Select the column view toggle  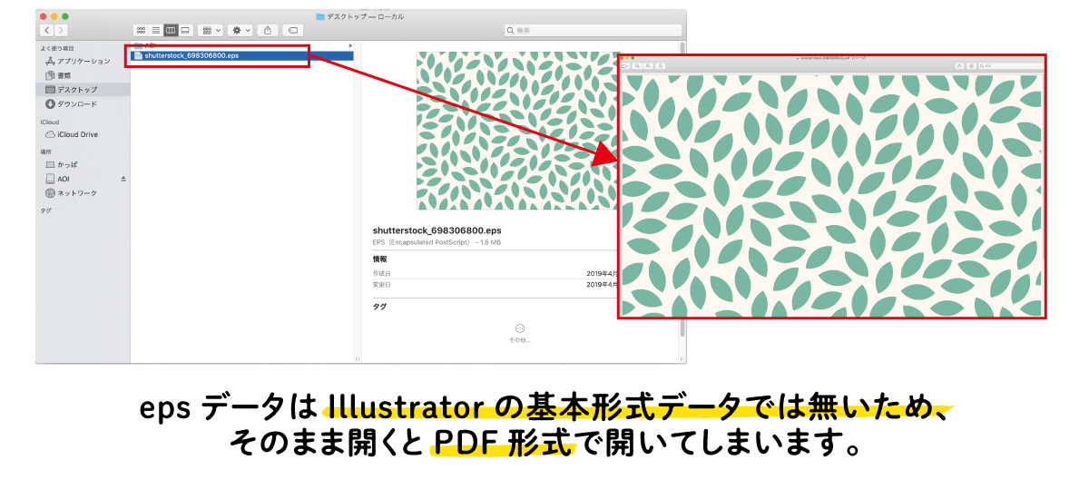171,30
